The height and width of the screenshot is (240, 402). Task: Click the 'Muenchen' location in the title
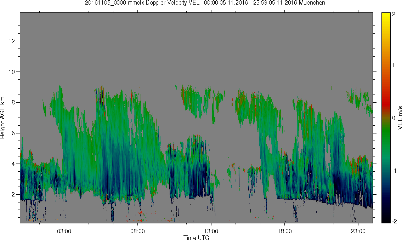[312, 3]
